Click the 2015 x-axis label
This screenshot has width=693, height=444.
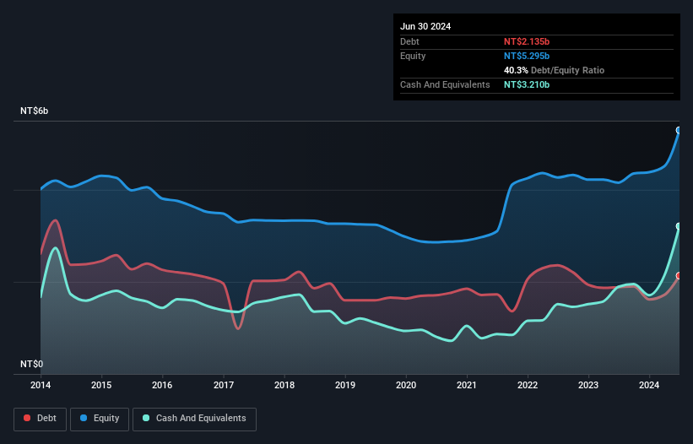[101, 385]
